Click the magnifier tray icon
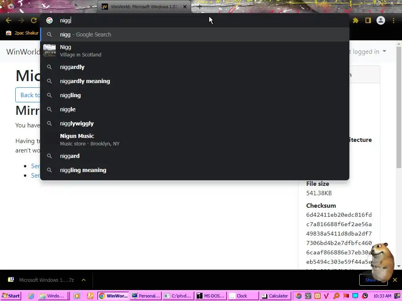 (x=336, y=296)
